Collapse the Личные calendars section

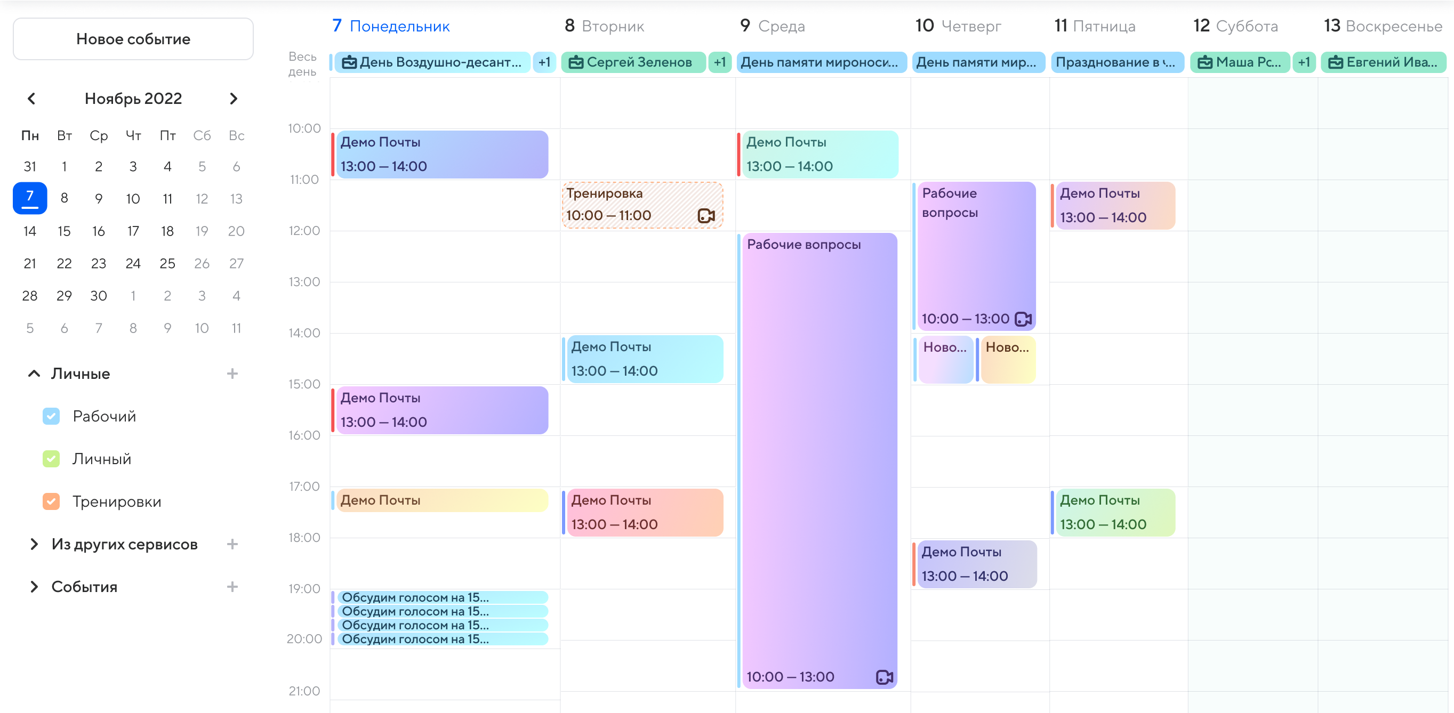pyautogui.click(x=34, y=374)
